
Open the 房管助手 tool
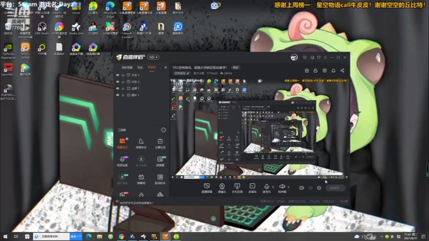click(141, 144)
